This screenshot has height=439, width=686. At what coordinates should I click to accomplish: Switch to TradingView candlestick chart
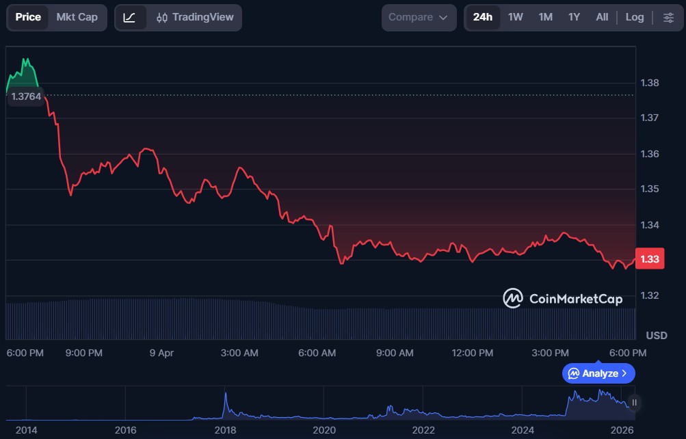pyautogui.click(x=194, y=17)
